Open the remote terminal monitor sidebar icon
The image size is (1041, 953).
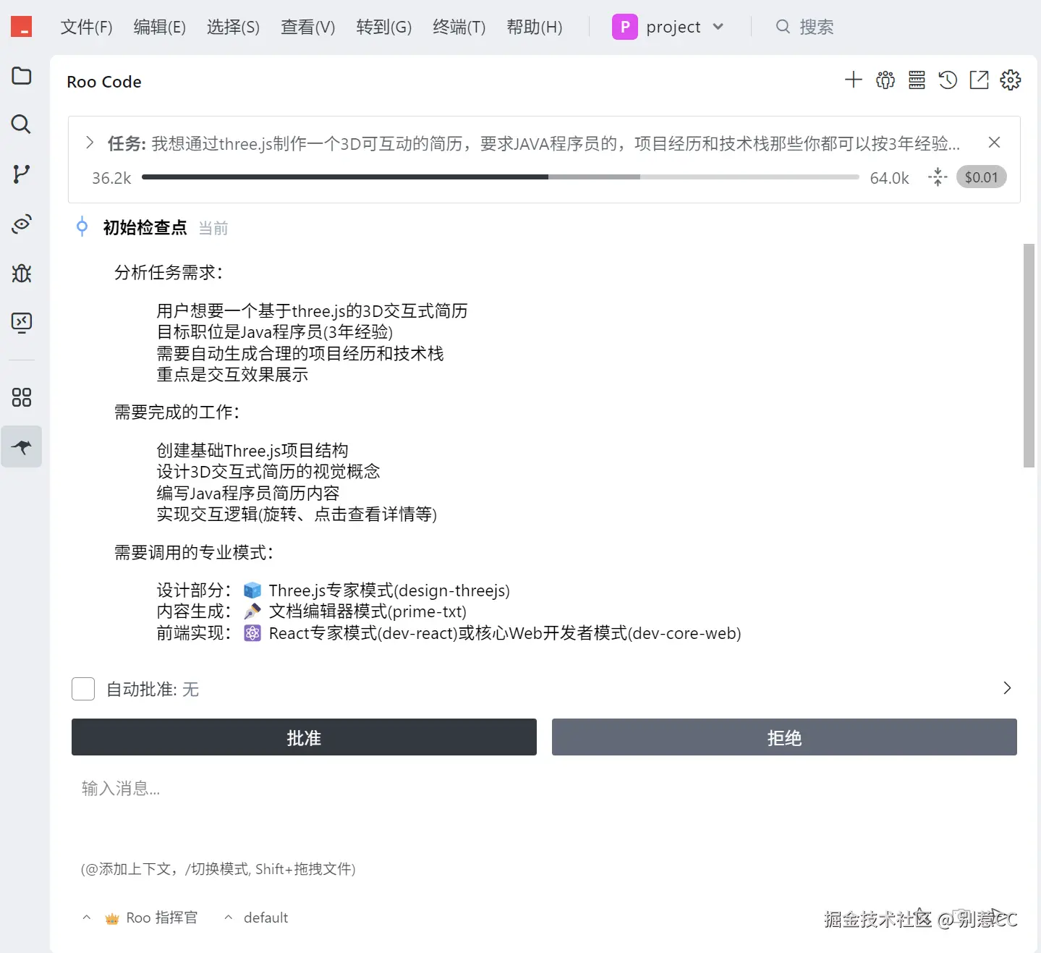pyautogui.click(x=22, y=323)
